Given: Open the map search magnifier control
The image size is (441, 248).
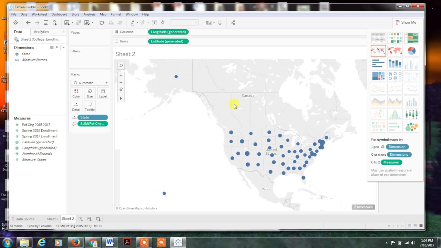Looking at the screenshot, I should point(121,65).
